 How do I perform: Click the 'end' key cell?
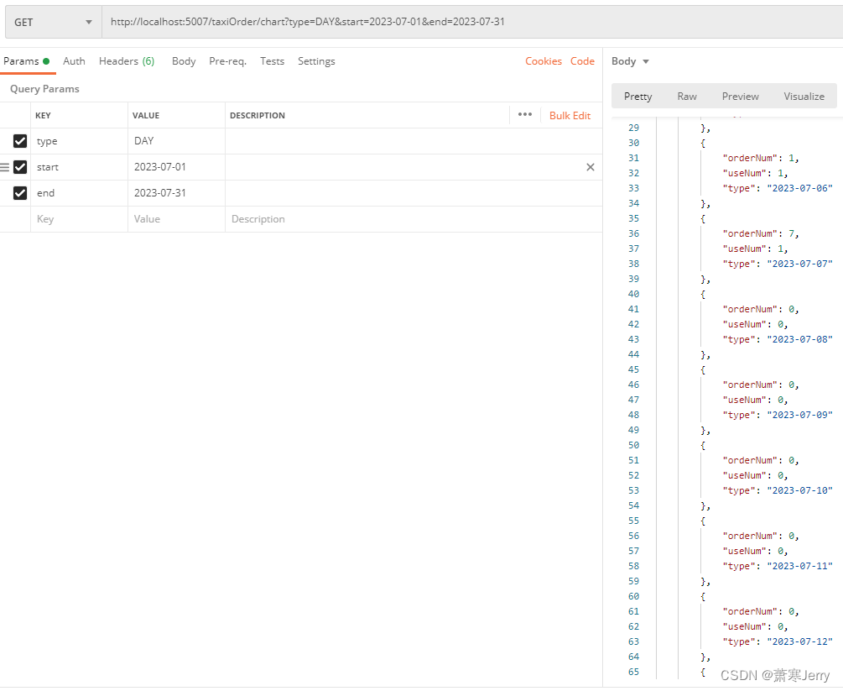pyautogui.click(x=79, y=192)
